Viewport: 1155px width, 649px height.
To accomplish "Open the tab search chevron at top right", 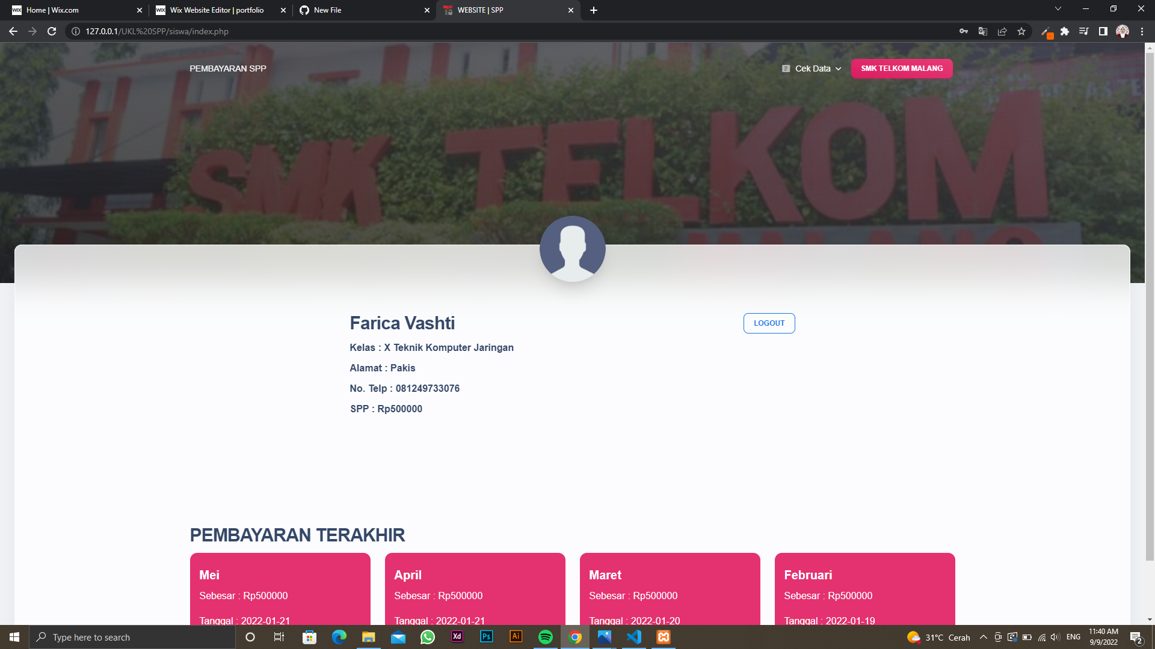I will point(1058,9).
